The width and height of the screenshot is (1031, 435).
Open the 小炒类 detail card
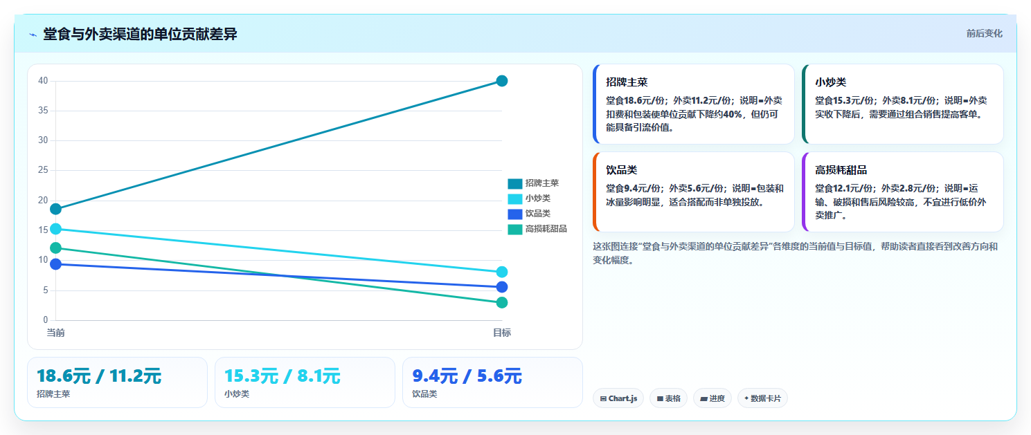[903, 104]
